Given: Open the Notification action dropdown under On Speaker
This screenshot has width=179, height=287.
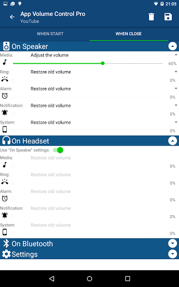Looking at the screenshot, I should point(104,106).
